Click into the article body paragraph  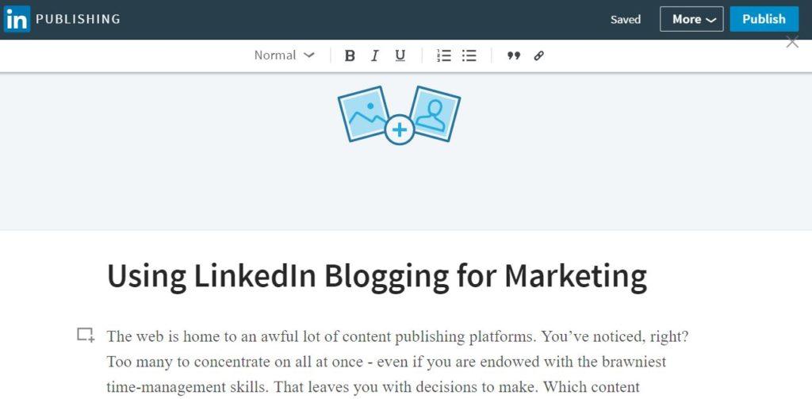click(397, 362)
